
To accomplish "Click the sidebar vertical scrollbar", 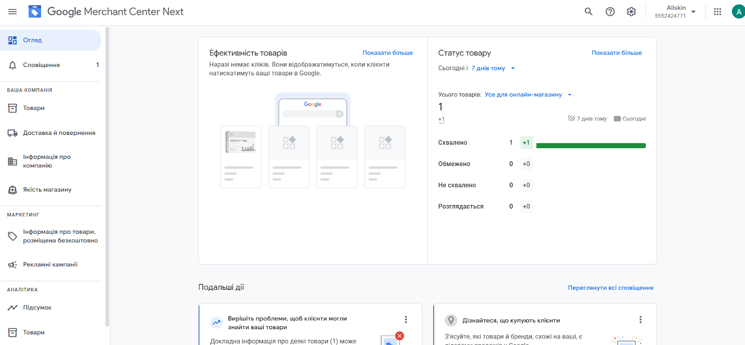I will click(x=107, y=177).
